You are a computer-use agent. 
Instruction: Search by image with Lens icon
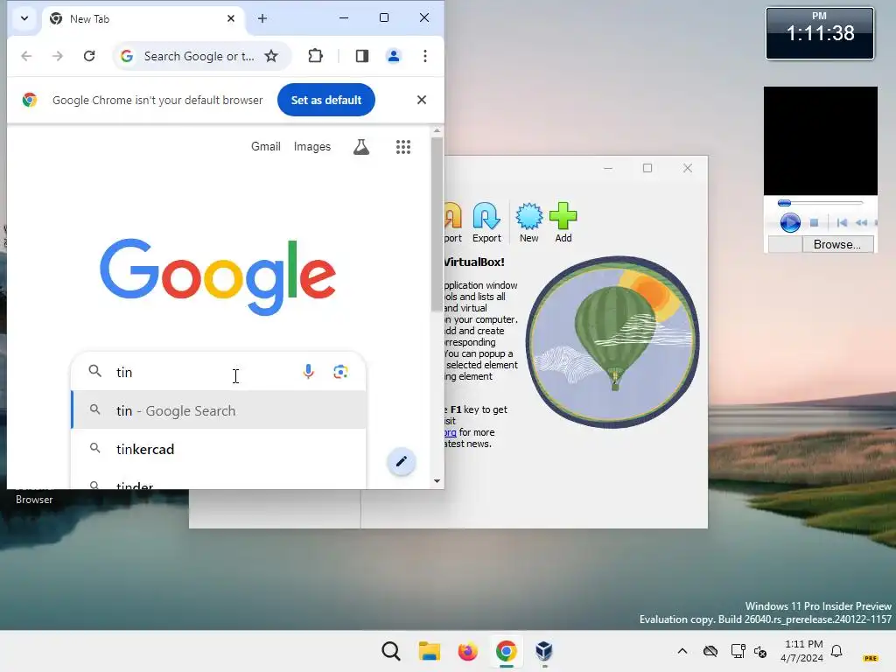(x=340, y=372)
